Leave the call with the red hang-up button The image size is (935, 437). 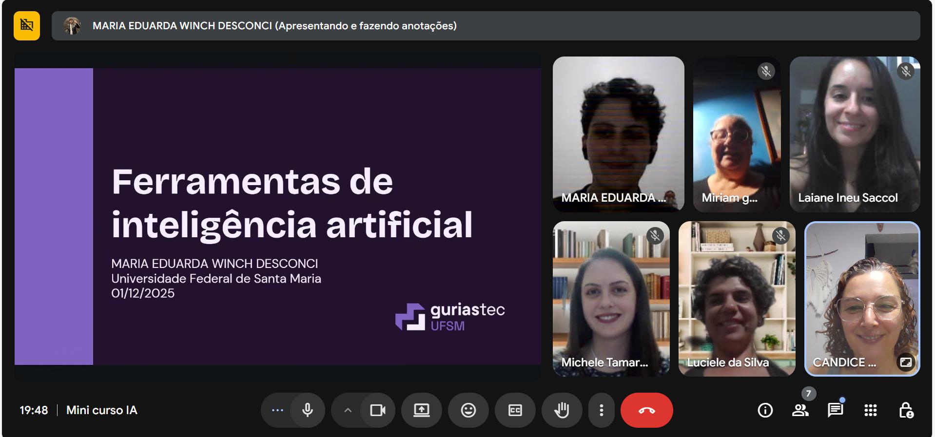click(x=646, y=410)
